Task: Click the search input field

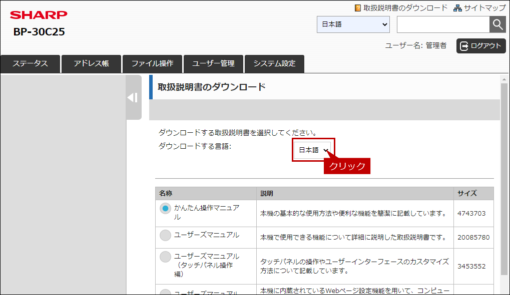Action: (443, 24)
